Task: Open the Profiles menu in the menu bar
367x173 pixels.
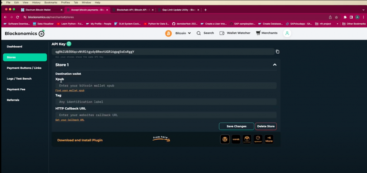Action: (x=65, y=3)
